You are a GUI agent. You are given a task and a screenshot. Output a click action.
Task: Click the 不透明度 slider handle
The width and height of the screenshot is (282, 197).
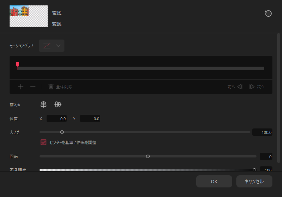pyautogui.click(x=254, y=170)
